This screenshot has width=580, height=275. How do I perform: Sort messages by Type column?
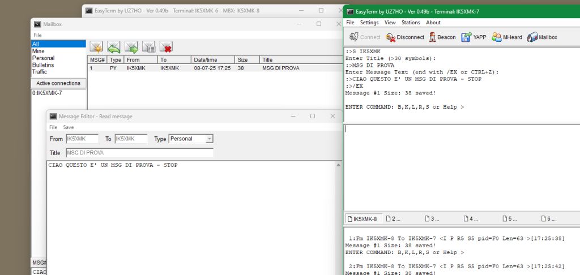point(116,60)
